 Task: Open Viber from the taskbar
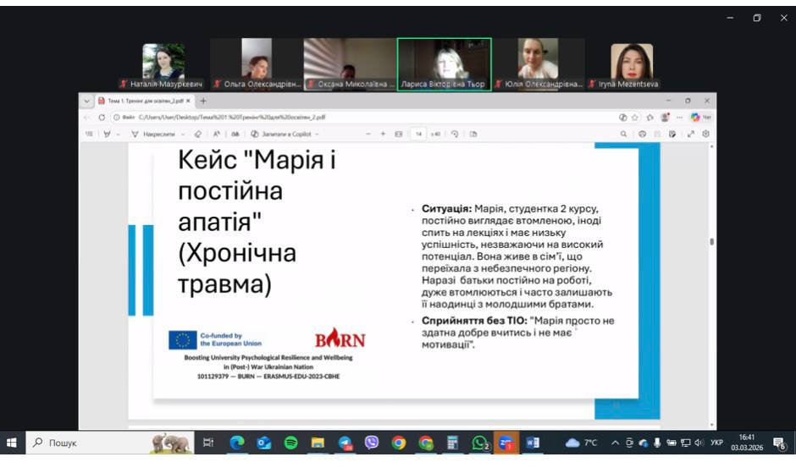click(372, 443)
